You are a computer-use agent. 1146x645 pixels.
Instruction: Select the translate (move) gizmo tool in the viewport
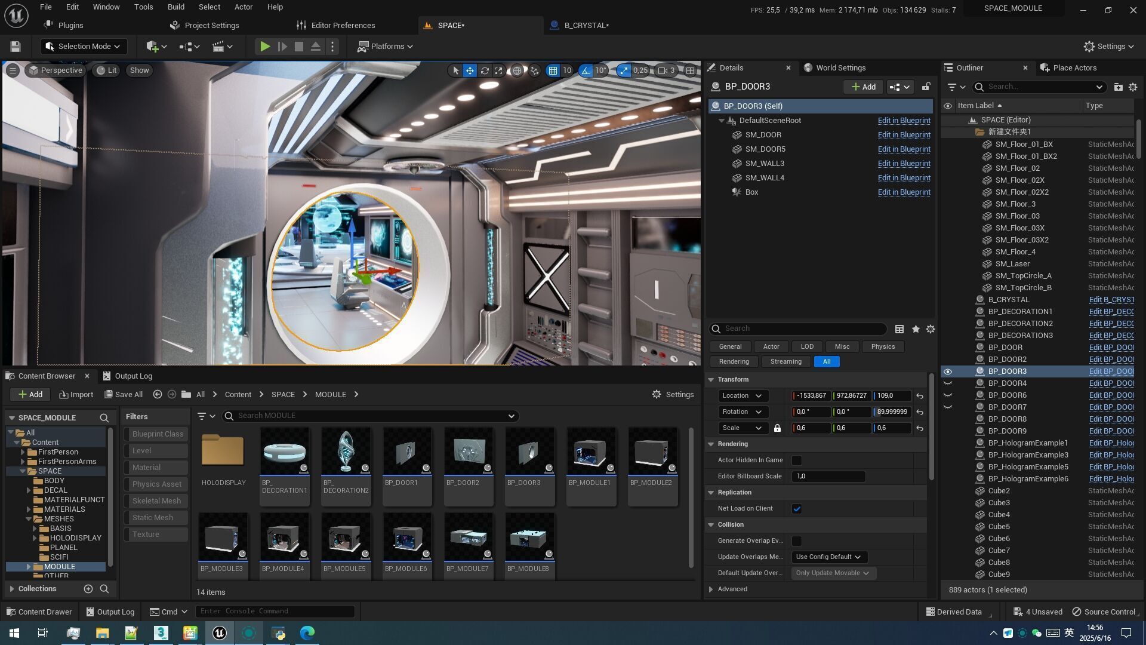[x=470, y=70]
